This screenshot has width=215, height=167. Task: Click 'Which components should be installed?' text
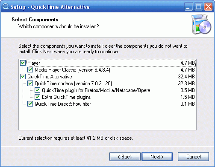pyautogui.click(x=59, y=26)
